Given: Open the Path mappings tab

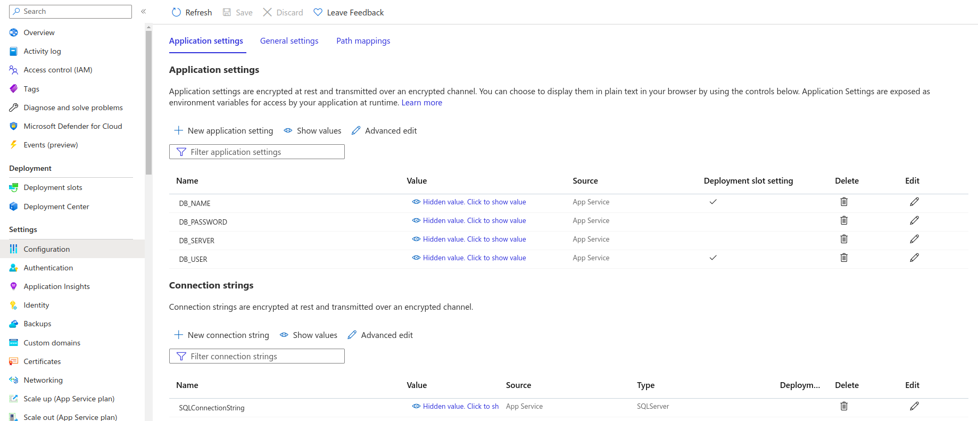Looking at the screenshot, I should 363,41.
